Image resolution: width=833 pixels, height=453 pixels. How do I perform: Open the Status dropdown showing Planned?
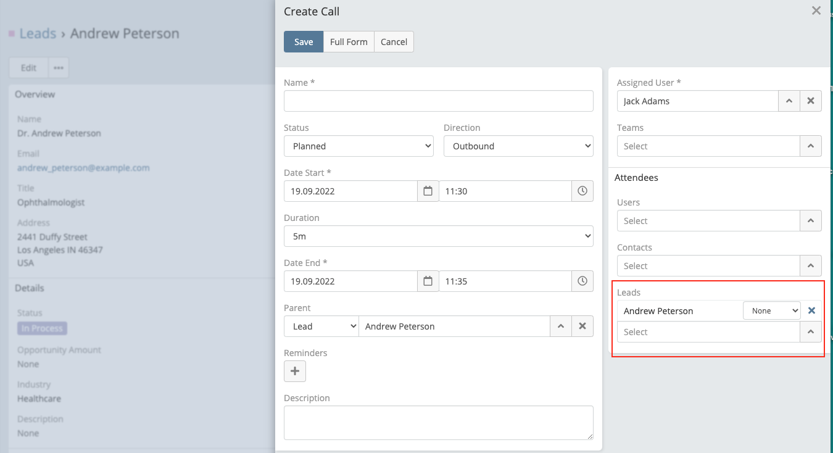point(358,146)
